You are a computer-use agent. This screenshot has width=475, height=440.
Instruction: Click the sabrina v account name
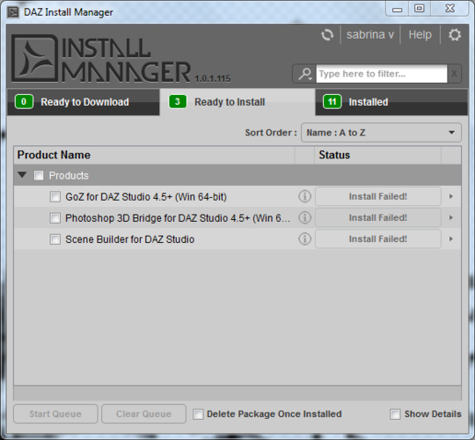pos(370,34)
